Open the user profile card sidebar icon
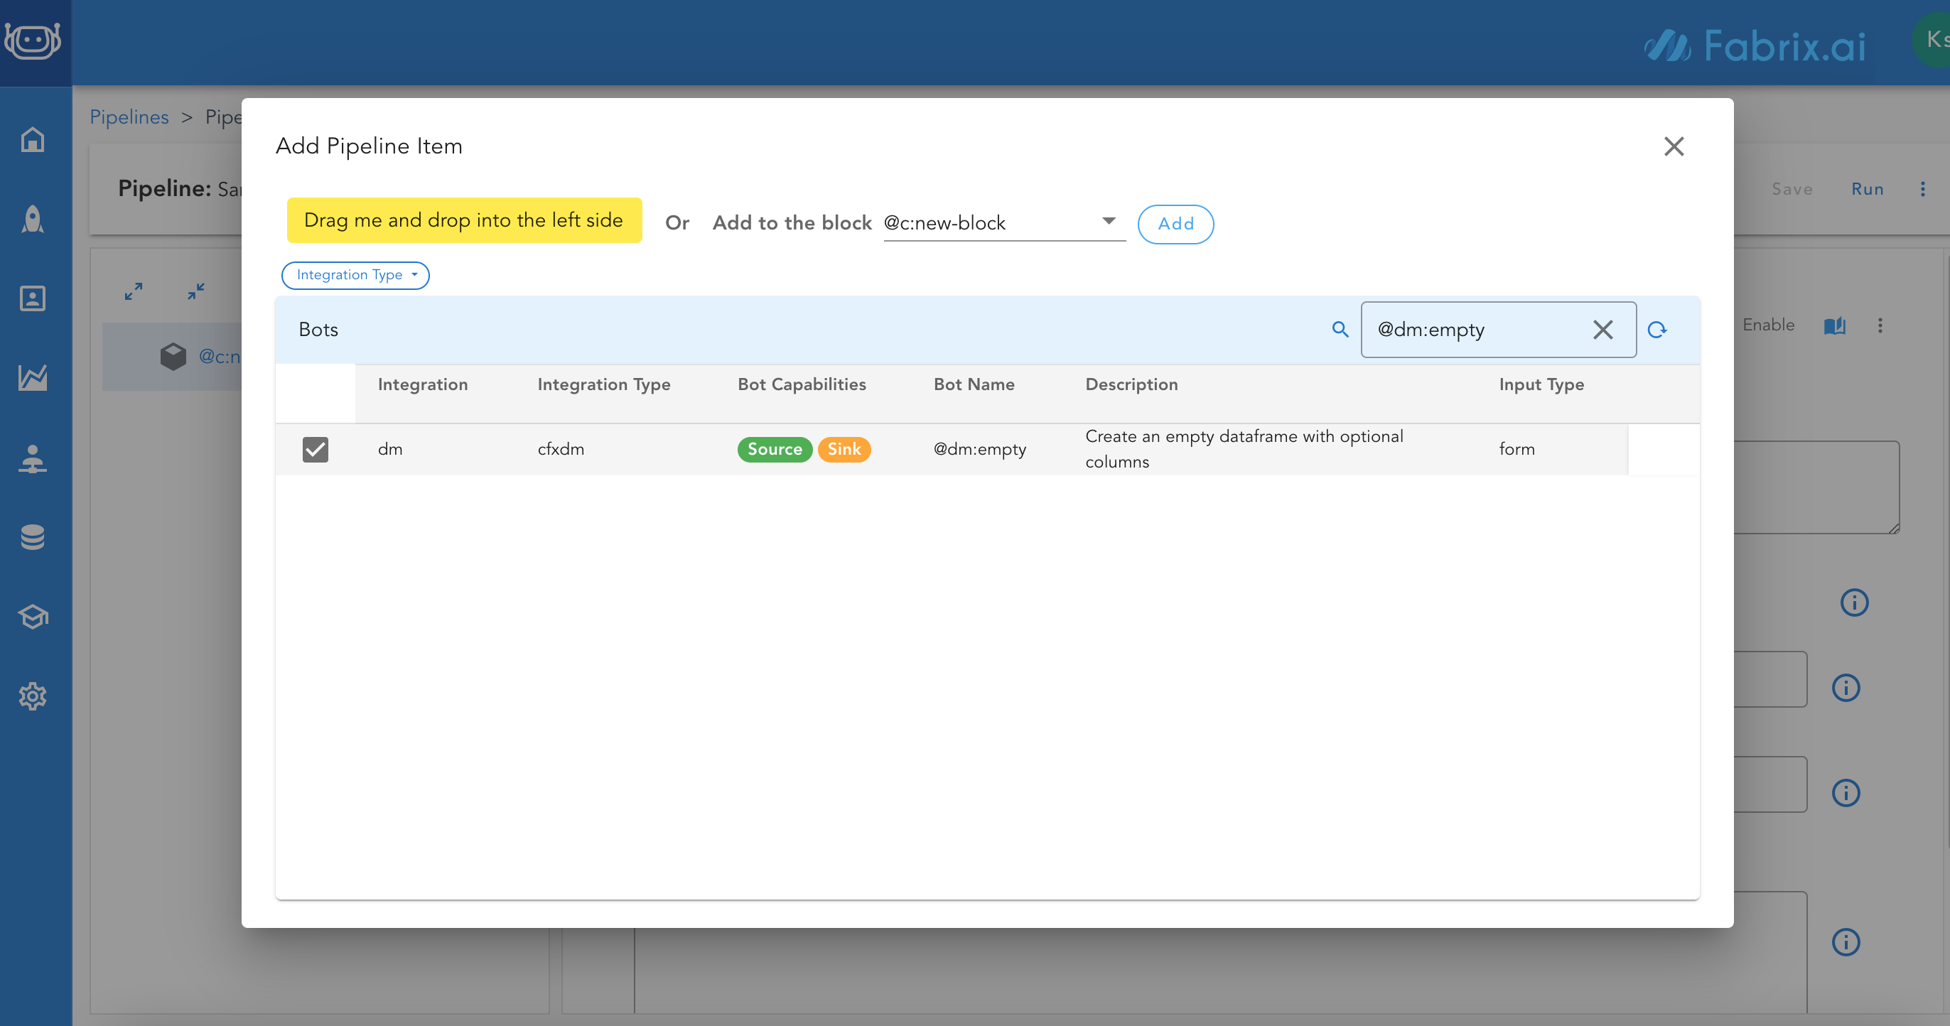The image size is (1950, 1026). tap(33, 298)
